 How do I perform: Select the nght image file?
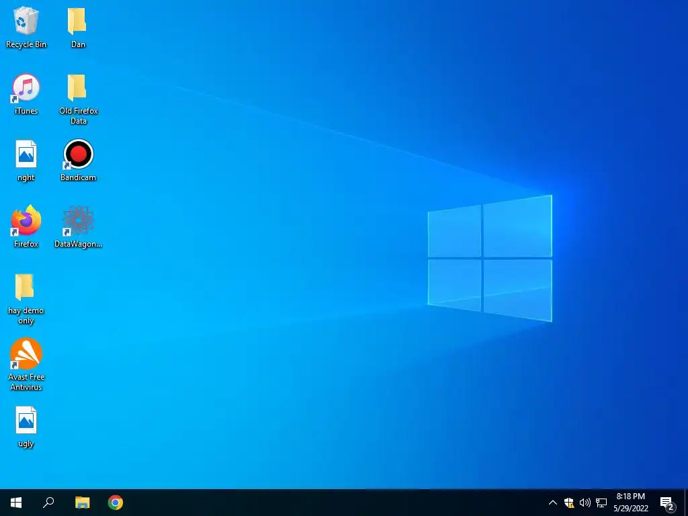[26, 161]
